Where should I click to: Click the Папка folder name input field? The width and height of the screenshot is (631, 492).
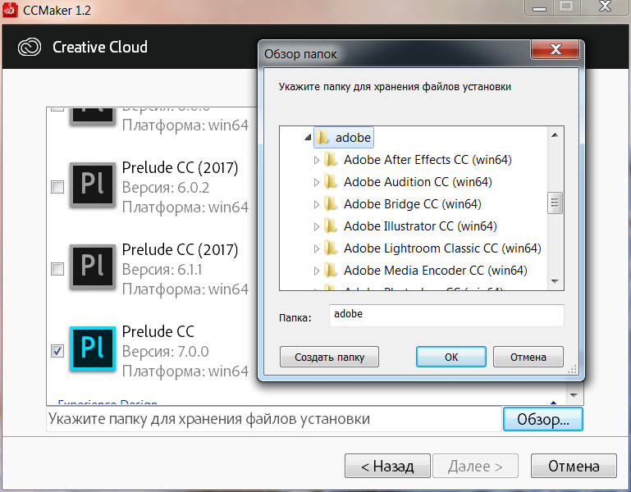446,316
